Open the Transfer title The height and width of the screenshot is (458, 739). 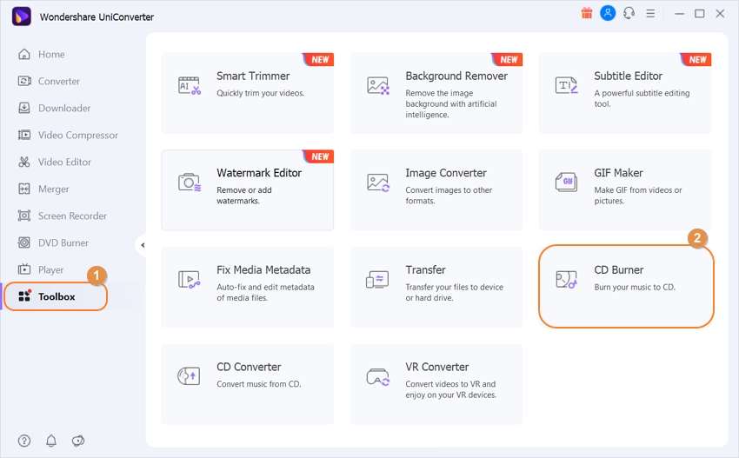(x=425, y=270)
